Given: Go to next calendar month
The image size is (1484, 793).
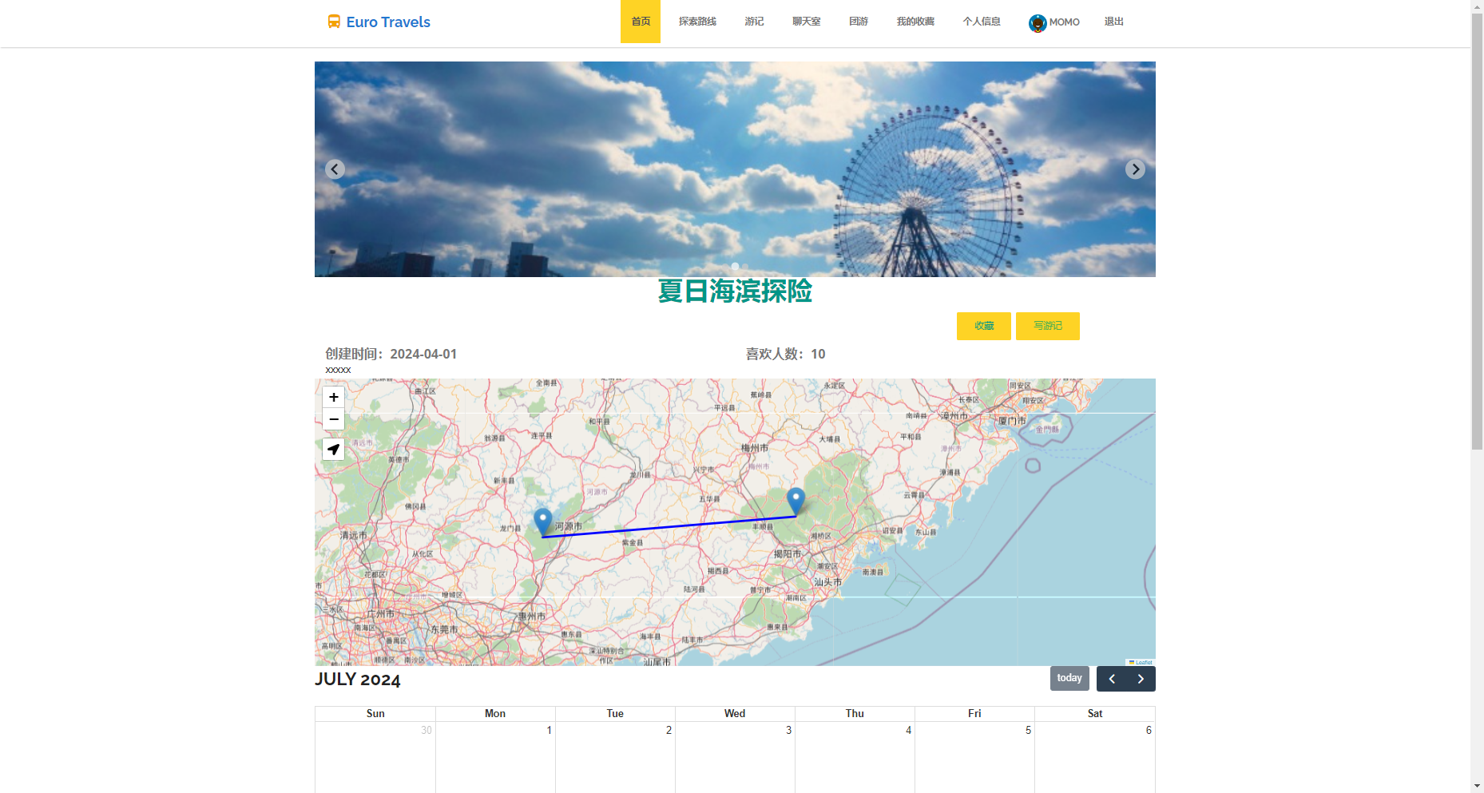Looking at the screenshot, I should [1141, 679].
